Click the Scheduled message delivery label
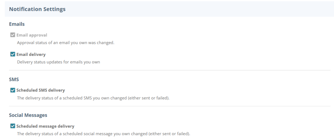The height and width of the screenshot is (140, 334). pos(45,126)
